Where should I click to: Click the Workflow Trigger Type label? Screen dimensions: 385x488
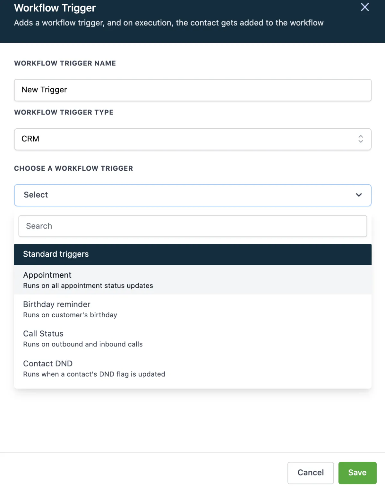click(64, 112)
